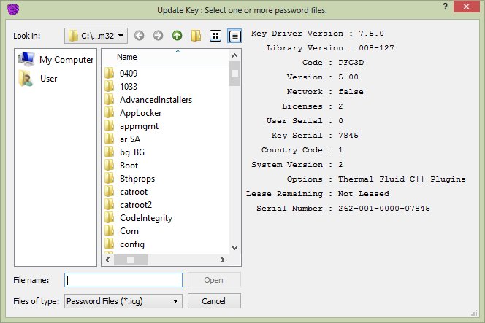485x323 pixels.
Task: Switch to List View icon mode
Action: 215,36
